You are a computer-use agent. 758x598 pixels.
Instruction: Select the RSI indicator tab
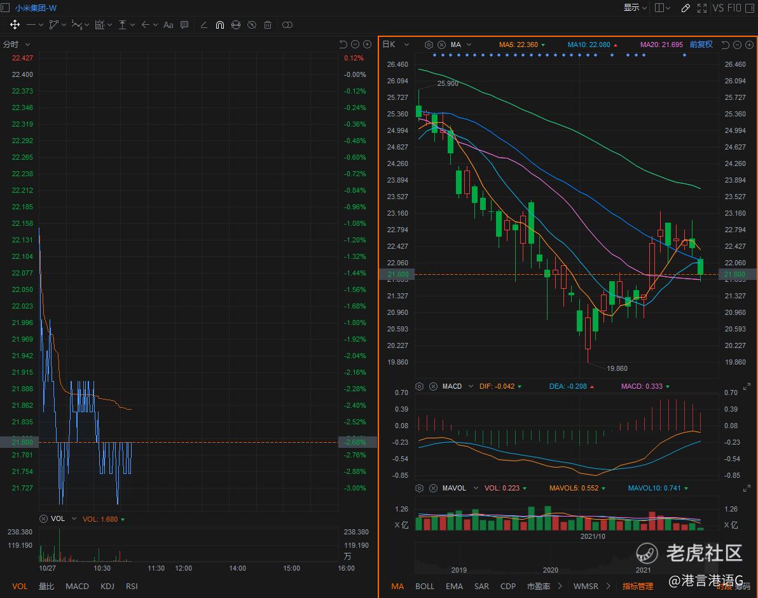point(132,586)
